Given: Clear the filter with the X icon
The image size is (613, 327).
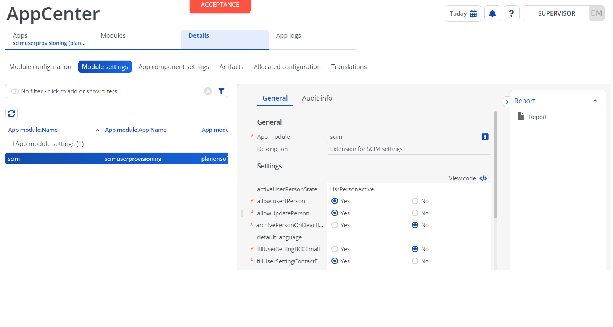Looking at the screenshot, I should (x=208, y=91).
